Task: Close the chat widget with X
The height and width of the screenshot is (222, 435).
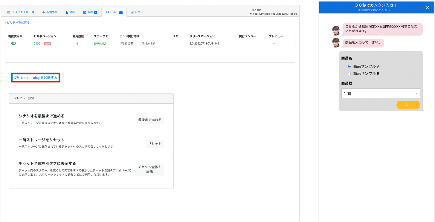Action: [x=428, y=7]
